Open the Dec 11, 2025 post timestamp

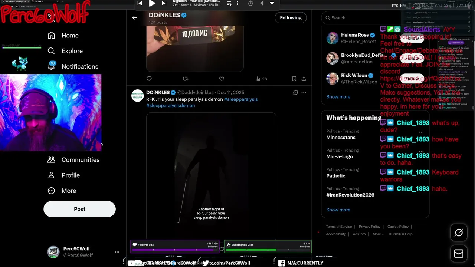click(x=231, y=92)
